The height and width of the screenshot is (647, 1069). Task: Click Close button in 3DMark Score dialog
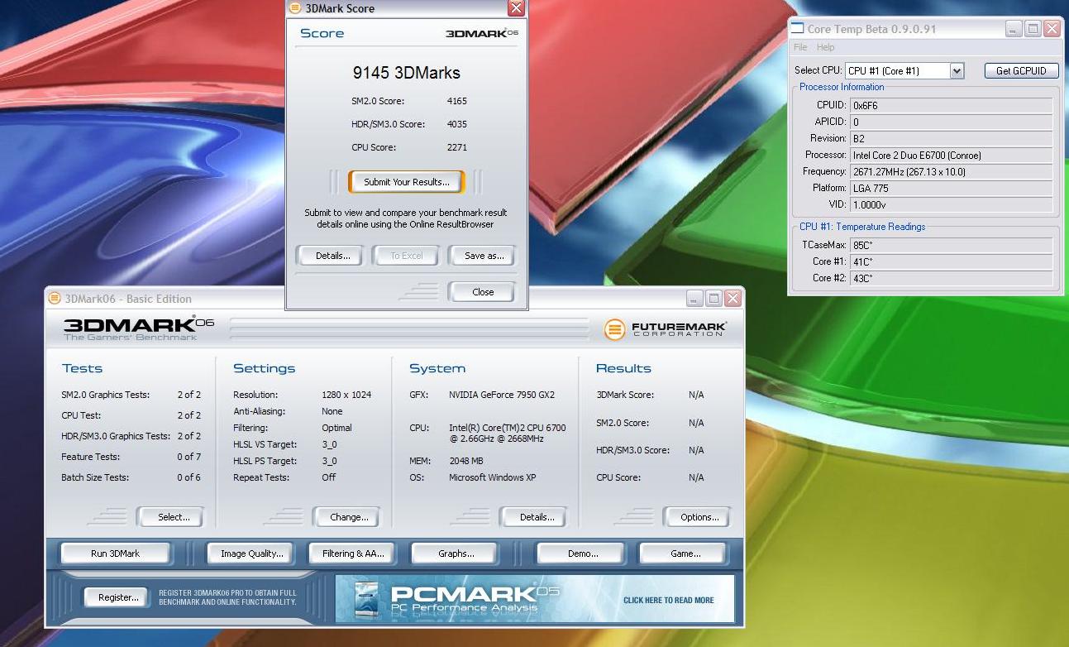coord(483,292)
